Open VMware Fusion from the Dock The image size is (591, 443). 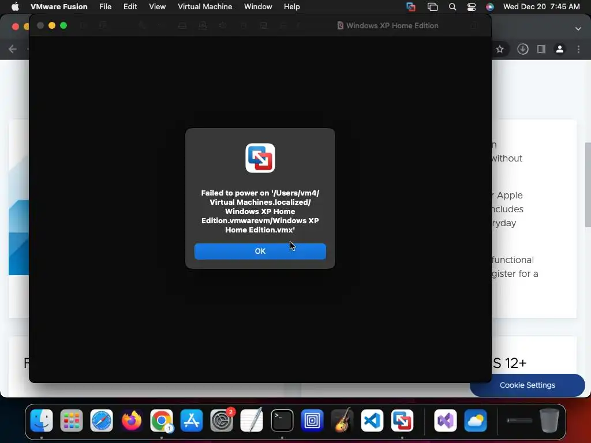[x=402, y=421]
